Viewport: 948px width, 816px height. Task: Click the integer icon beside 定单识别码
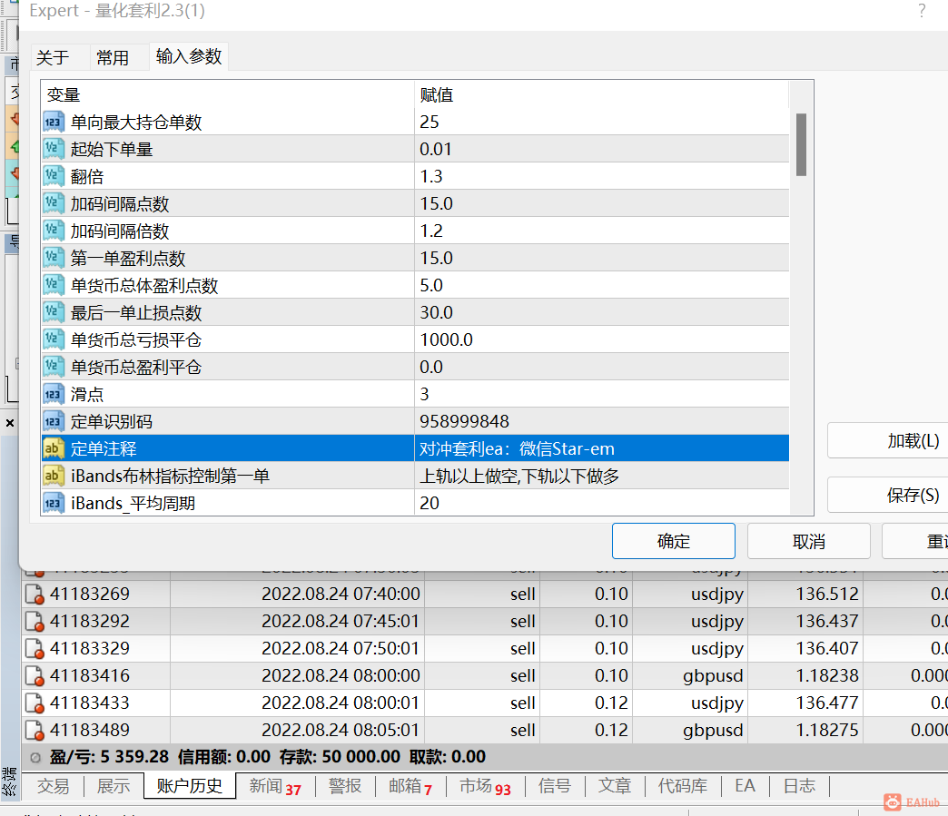[54, 421]
